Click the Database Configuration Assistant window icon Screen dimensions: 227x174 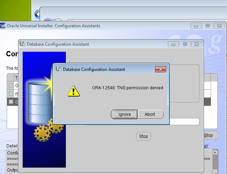pos(23,44)
